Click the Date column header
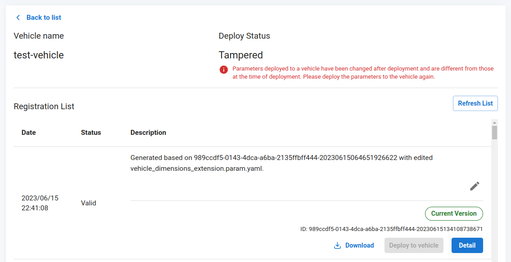Screen dimensions: 511x262 pos(28,133)
